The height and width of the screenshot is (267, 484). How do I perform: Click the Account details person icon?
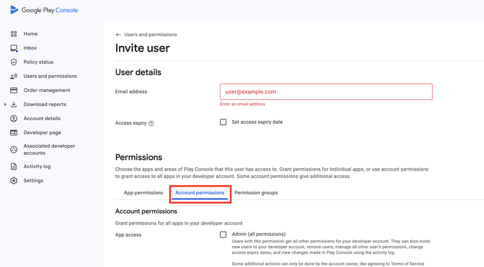pos(14,118)
